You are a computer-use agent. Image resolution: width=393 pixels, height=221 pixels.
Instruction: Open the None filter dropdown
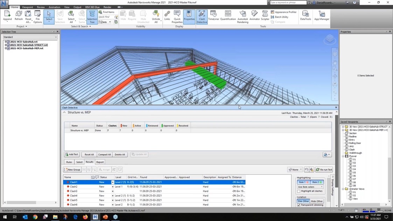tap(295, 170)
